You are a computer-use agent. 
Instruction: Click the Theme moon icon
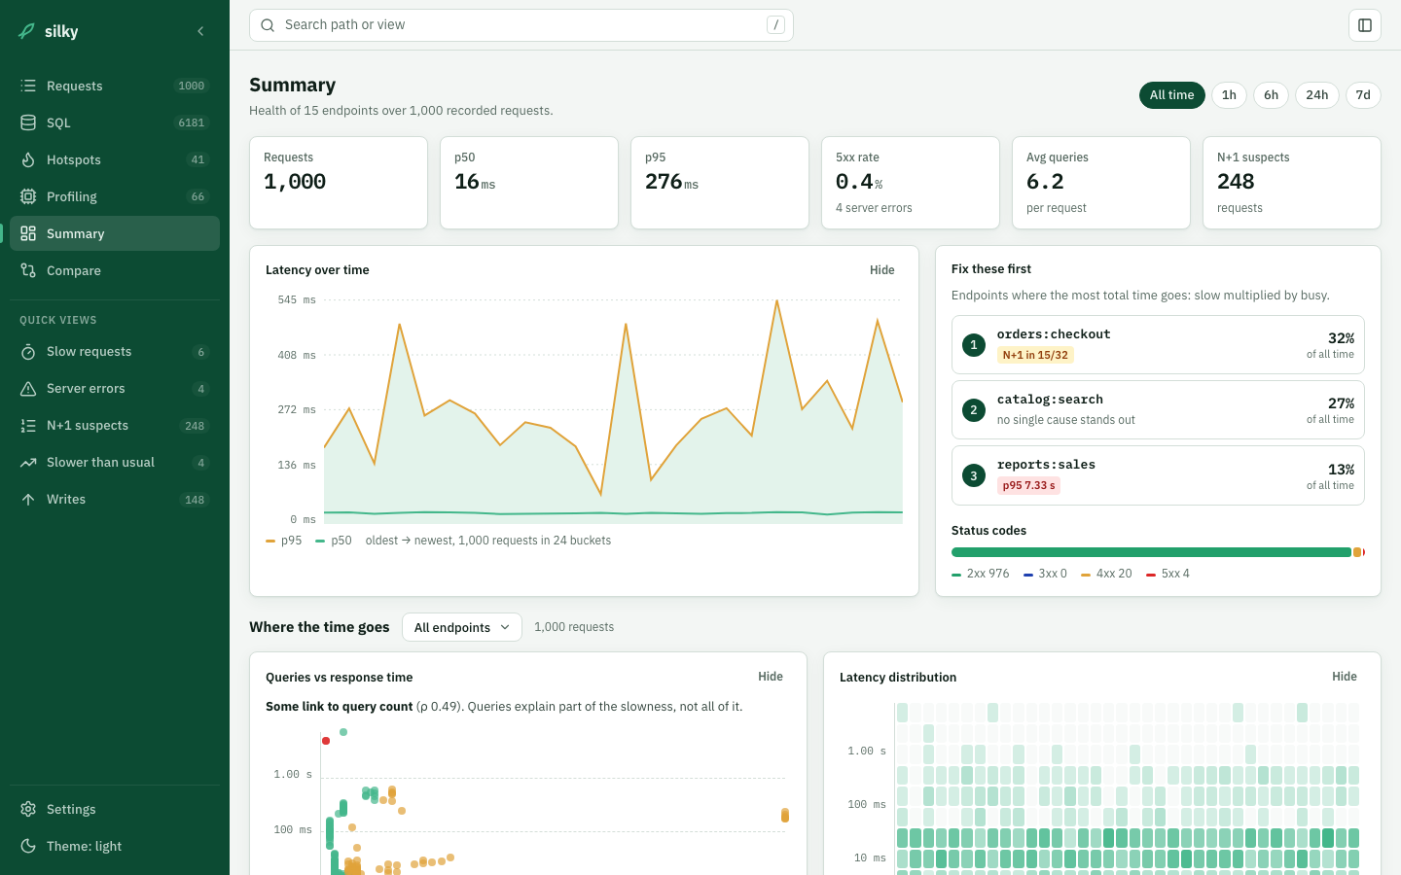pos(28,846)
